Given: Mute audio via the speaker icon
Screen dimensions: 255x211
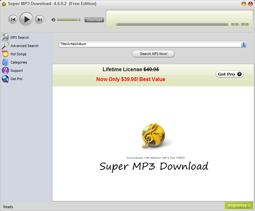Looking at the screenshot, I should point(53,20).
